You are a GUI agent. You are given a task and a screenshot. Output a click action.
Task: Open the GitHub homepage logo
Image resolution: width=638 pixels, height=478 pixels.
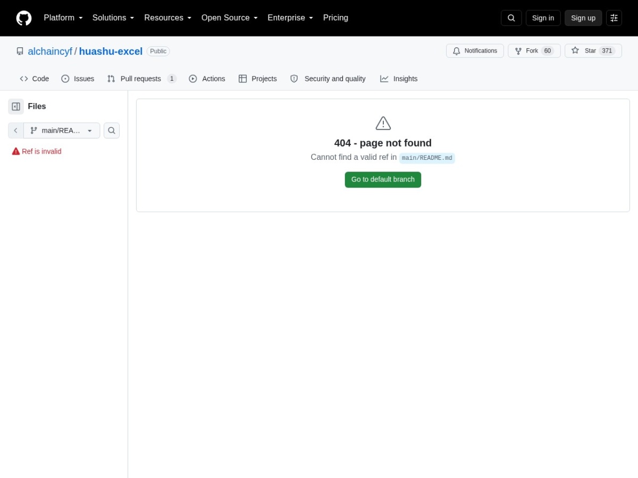click(24, 18)
